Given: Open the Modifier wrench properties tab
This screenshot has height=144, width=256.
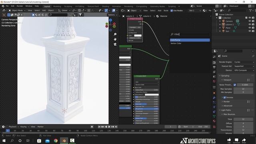Looking at the screenshot, I should (x=214, y=98).
